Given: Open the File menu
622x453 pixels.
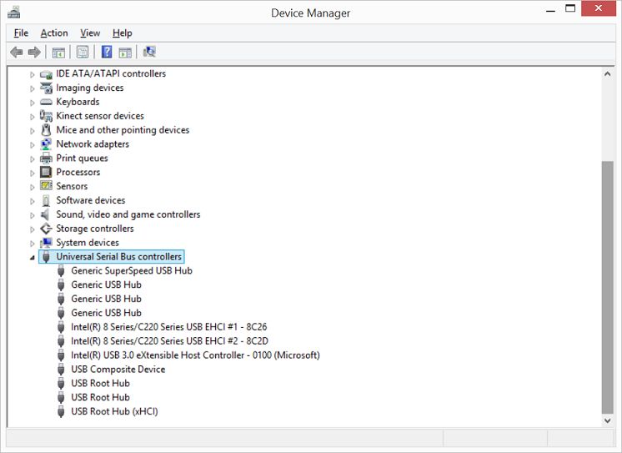Looking at the screenshot, I should click(x=21, y=33).
